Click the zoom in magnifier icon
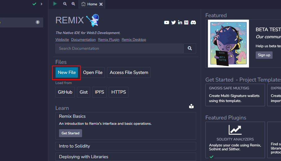Image resolution: width=281 pixels, height=161 pixels. coord(73,4)
